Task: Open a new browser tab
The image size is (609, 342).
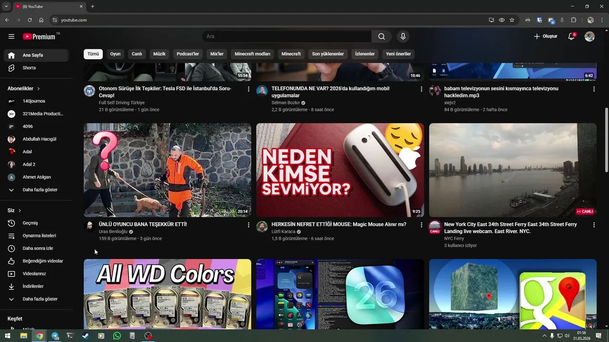Action: 92,6
